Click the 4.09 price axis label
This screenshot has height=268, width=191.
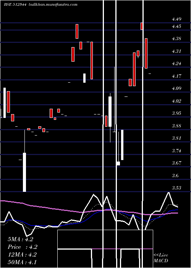pyautogui.click(x=176, y=88)
